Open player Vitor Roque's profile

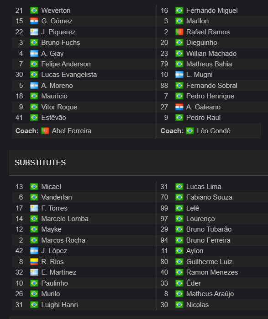[59, 107]
